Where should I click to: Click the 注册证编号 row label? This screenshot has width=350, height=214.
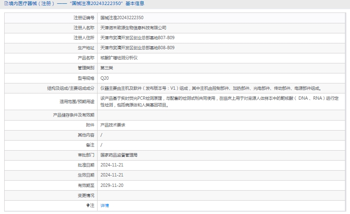tap(84, 18)
